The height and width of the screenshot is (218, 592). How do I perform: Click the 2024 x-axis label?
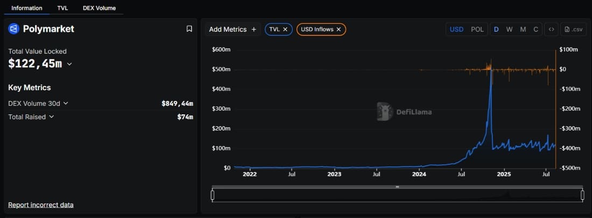tap(419, 175)
